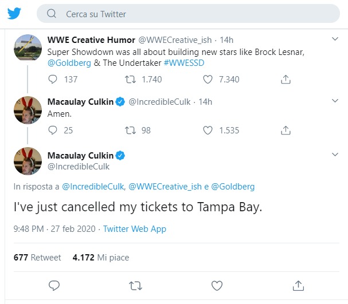Click the search magnifier icon

[52, 14]
